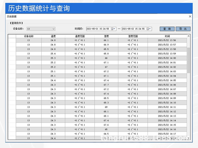Click temperature 25.4 in the 13:59 row
Viewport: 198px width, 148px height.
pyautogui.click(x=53, y=54)
